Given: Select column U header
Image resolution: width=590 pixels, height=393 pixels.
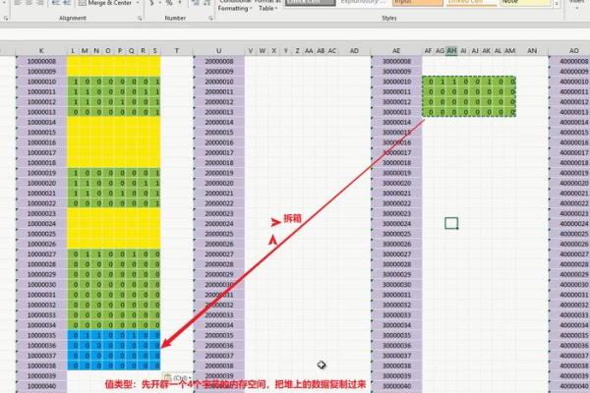Looking at the screenshot, I should [x=218, y=50].
